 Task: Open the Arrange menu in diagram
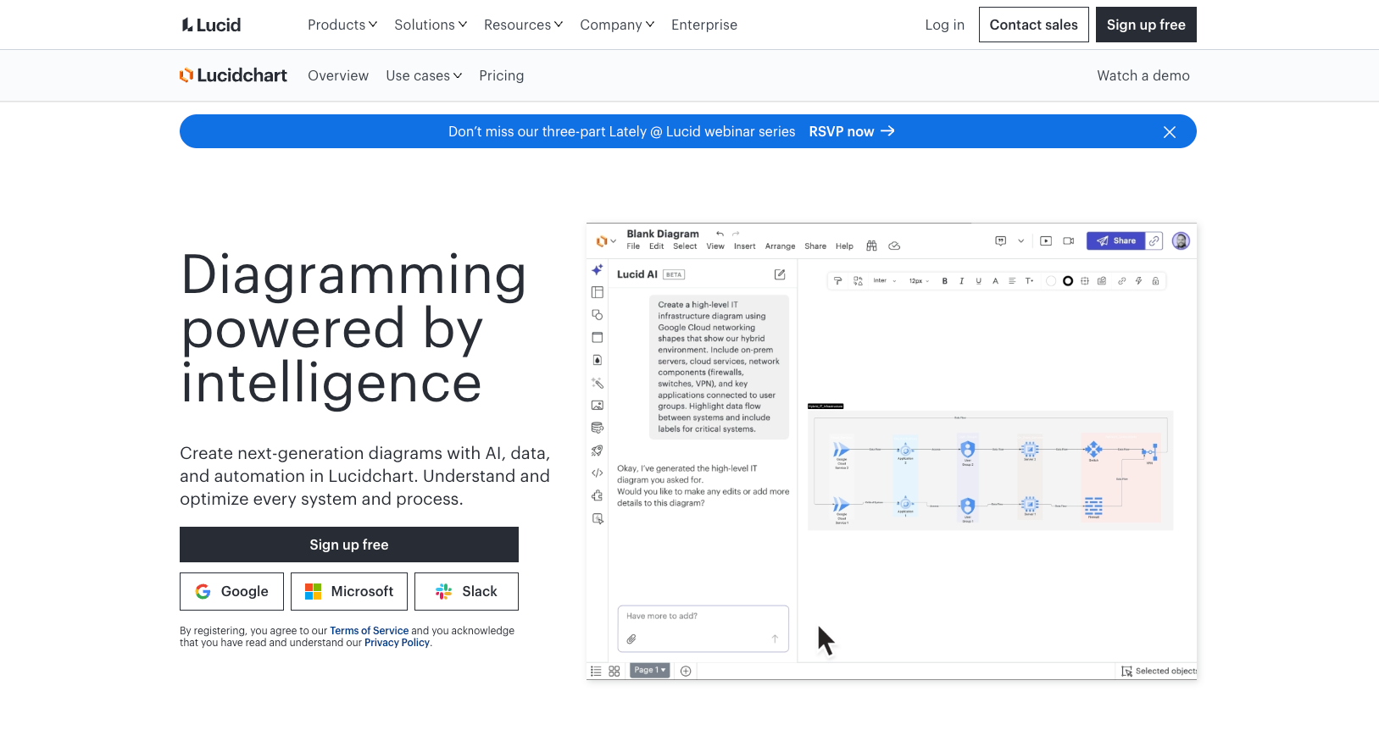[780, 246]
